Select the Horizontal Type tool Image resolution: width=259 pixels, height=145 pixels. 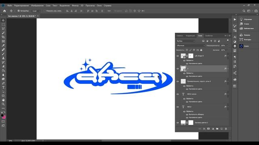pos(3,87)
